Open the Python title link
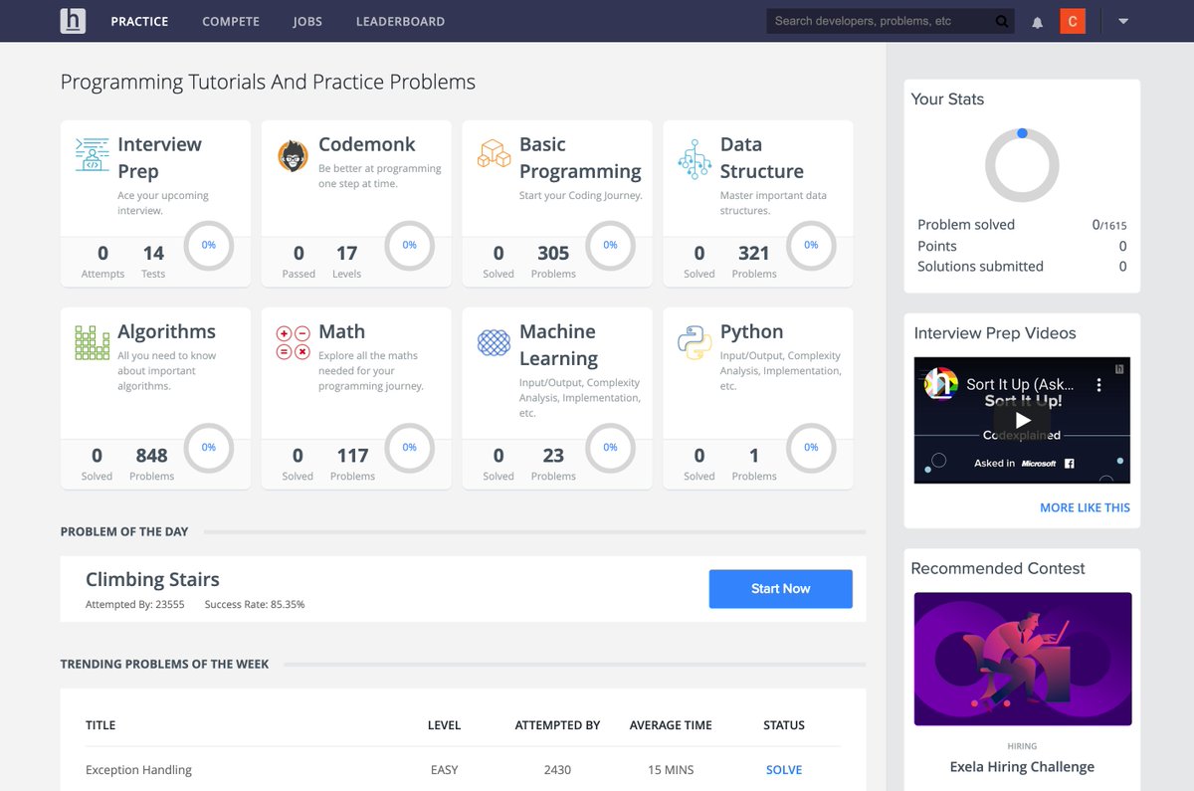 (751, 331)
